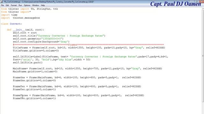Click the 'FrameThree = Frame' line
The width and height of the screenshot is (204, 114).
tap(78, 95)
